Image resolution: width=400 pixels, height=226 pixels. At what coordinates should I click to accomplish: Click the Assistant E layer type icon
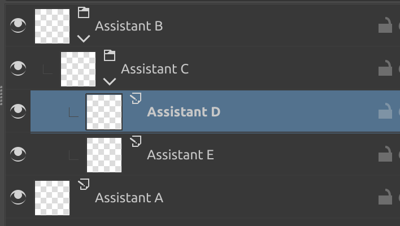[136, 141]
